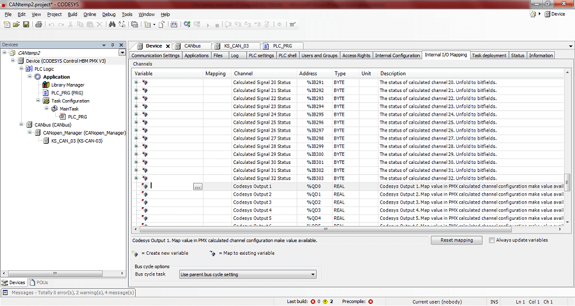This screenshot has height=306, width=575.
Task: Collapse the PLC Logic node
Action: pos(21,68)
